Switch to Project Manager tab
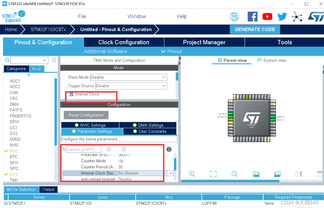The width and height of the screenshot is (324, 208). point(204,42)
